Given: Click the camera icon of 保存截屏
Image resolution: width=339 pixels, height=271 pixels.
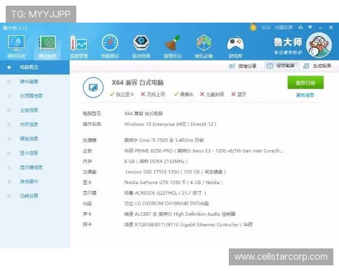Looking at the screenshot, I should tap(270, 66).
